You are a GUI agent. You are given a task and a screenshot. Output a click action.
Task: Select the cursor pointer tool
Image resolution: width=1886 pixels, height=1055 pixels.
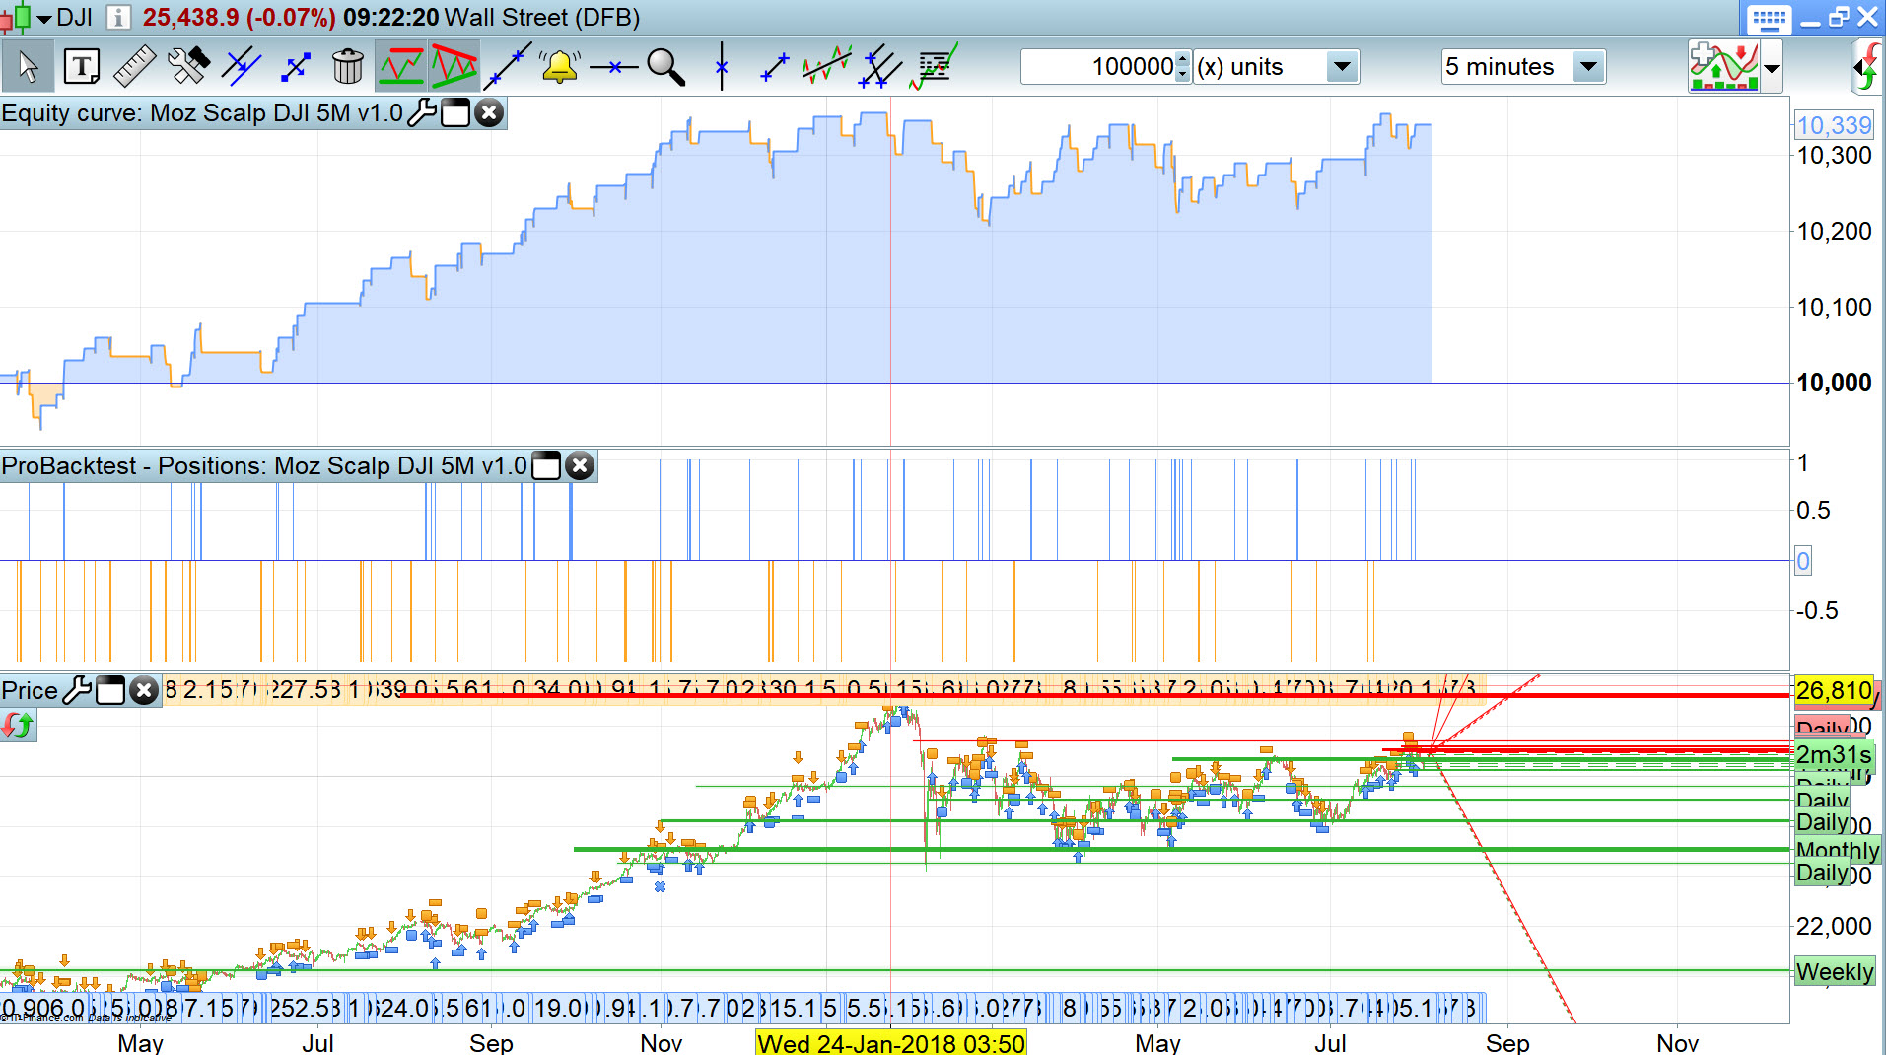(x=29, y=67)
